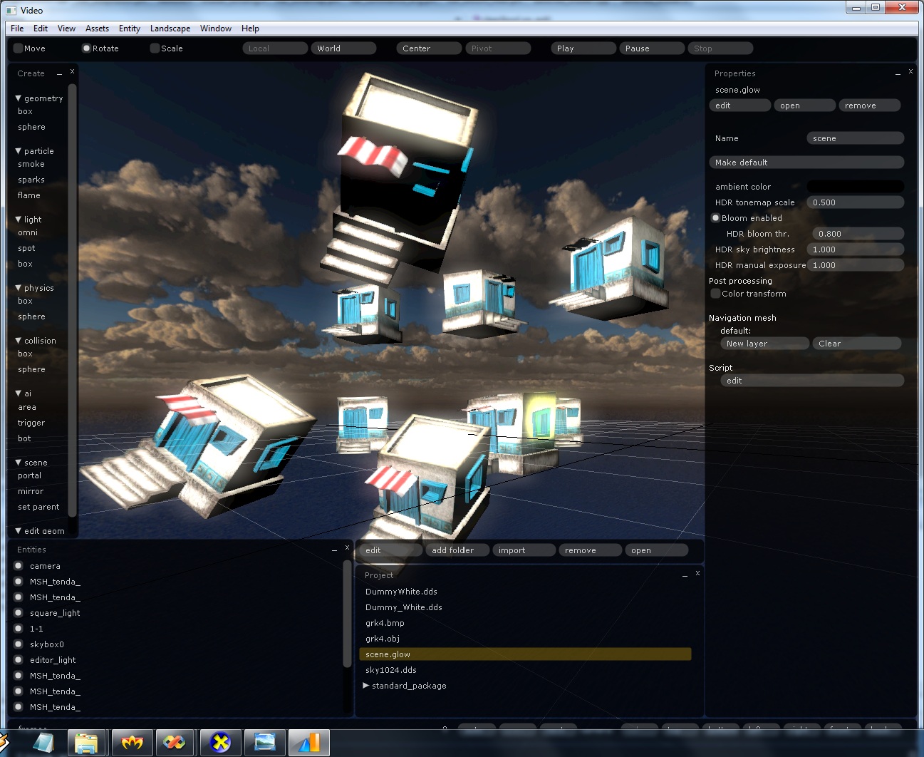Minimize the Create panel
924x757 pixels.
[x=59, y=74]
